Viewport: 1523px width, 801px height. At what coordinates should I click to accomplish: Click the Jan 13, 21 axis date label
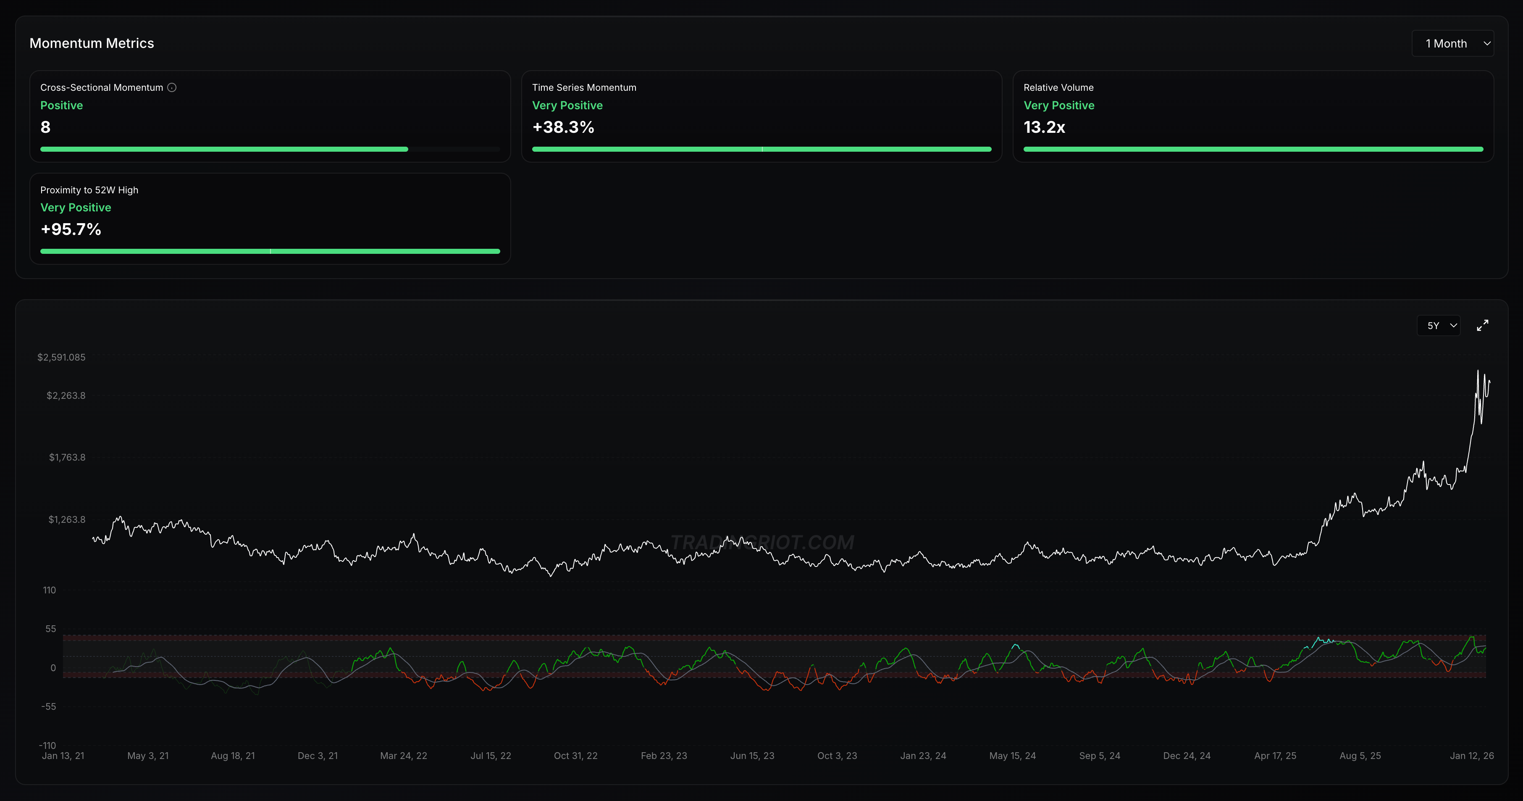[x=63, y=756]
